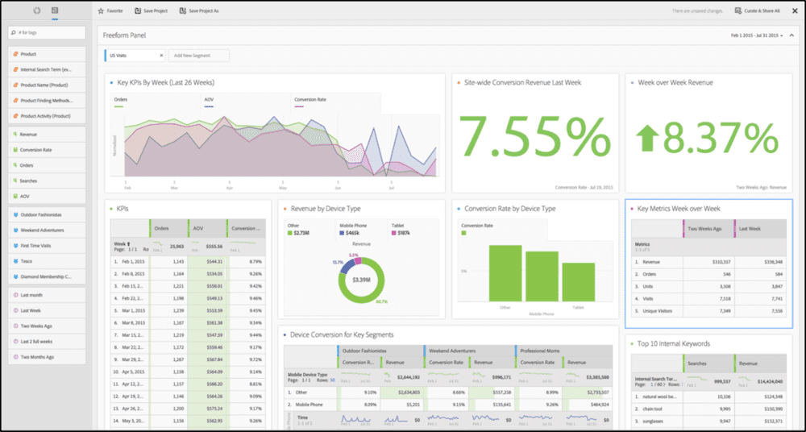
Task: Click the Other bar in the Conversion Rate chart
Action: [505, 273]
